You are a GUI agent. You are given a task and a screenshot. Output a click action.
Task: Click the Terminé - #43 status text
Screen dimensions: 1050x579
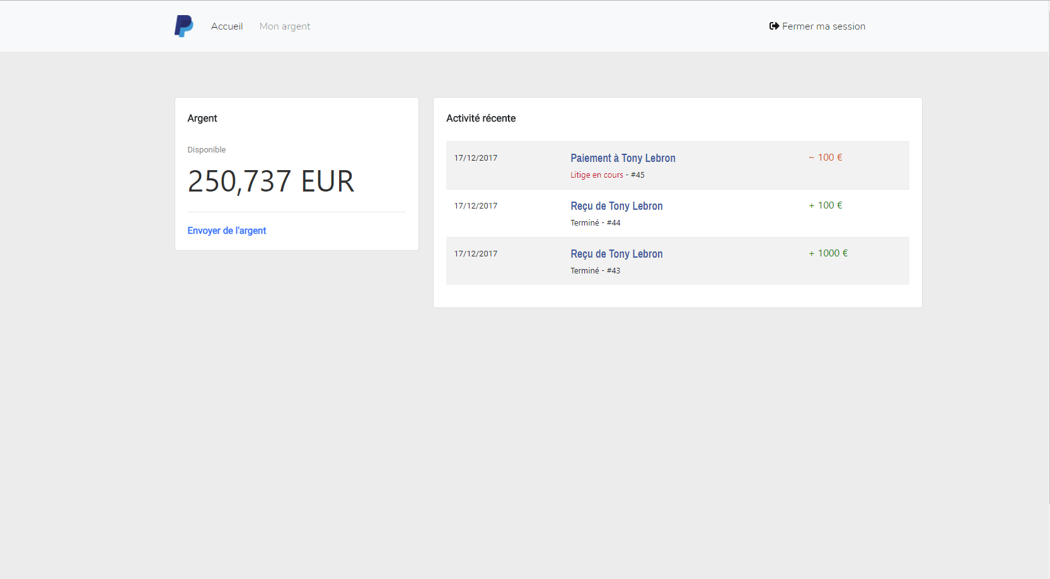point(596,271)
